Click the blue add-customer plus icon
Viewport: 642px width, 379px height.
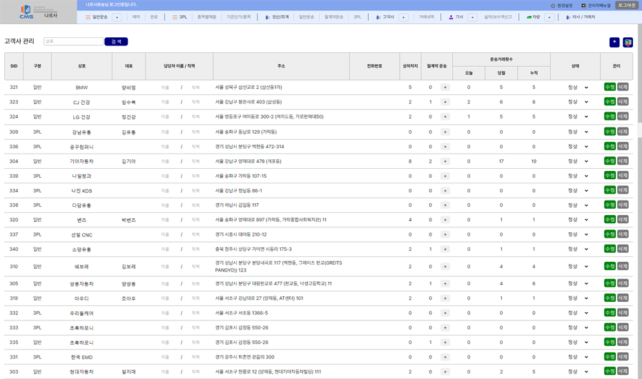click(614, 42)
